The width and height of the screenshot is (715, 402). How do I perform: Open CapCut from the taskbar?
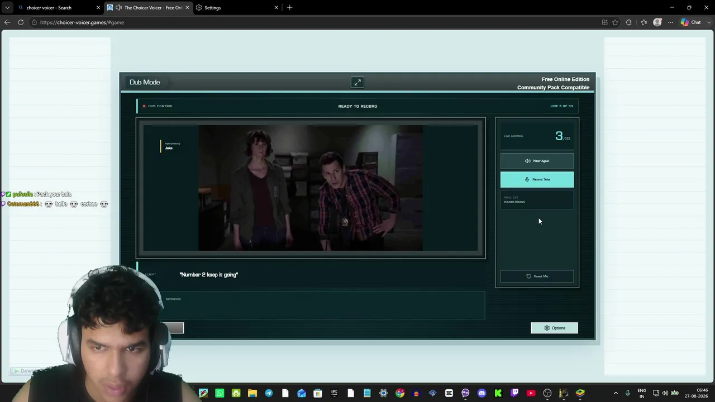[x=449, y=393]
